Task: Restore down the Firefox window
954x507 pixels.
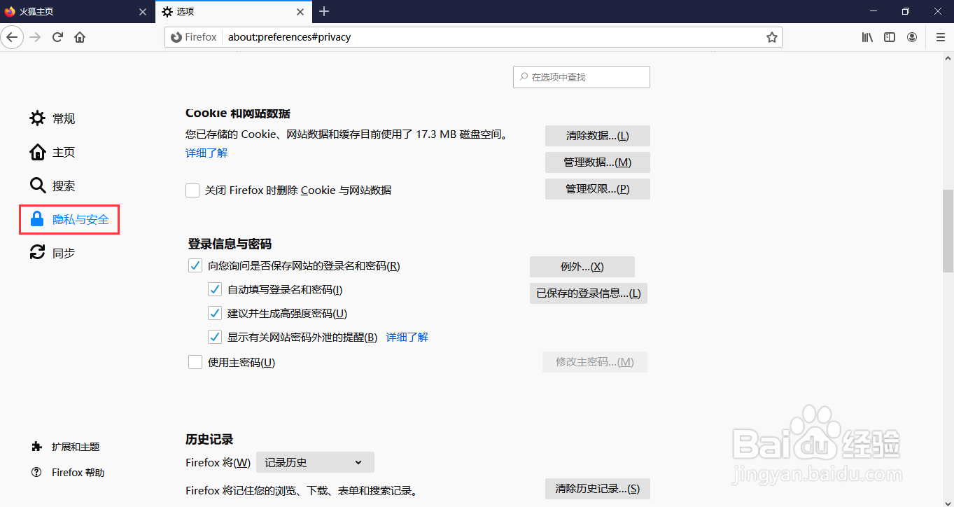Action: click(906, 11)
